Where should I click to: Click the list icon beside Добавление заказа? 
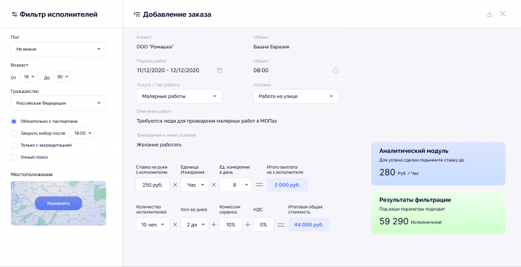tap(137, 14)
